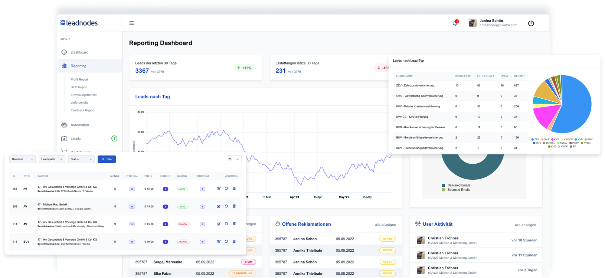
Task: Edit order 253 with pencil icon
Action: pos(218,189)
